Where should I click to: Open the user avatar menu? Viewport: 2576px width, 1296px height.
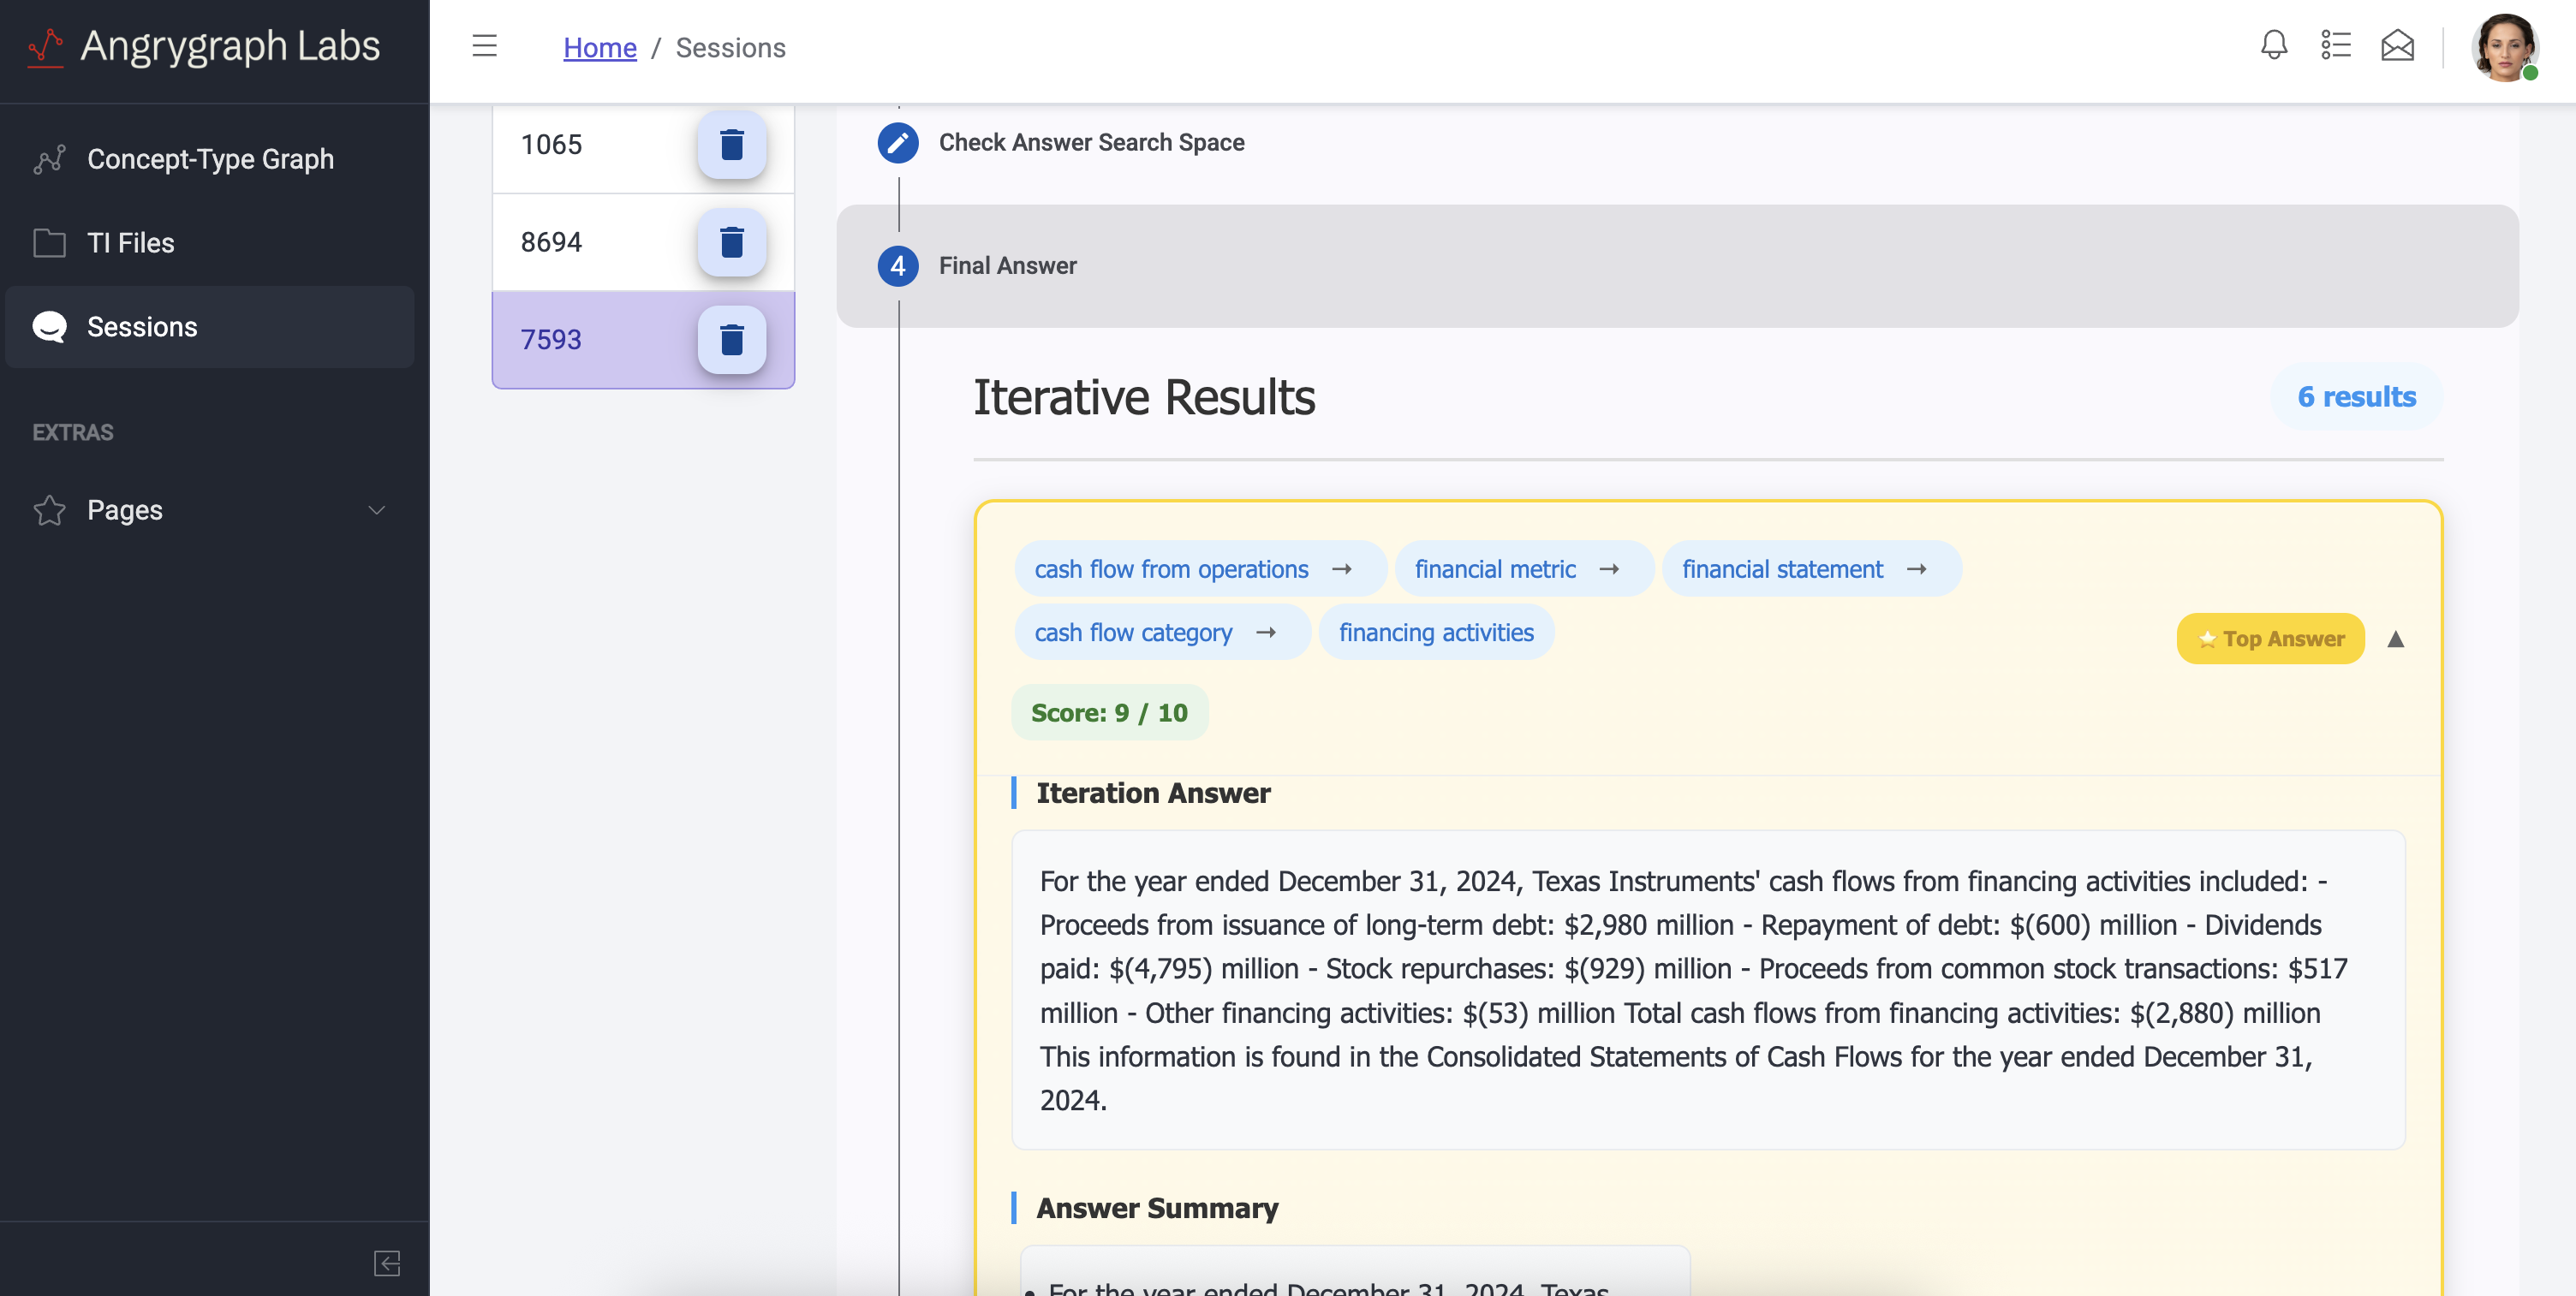[x=2505, y=47]
